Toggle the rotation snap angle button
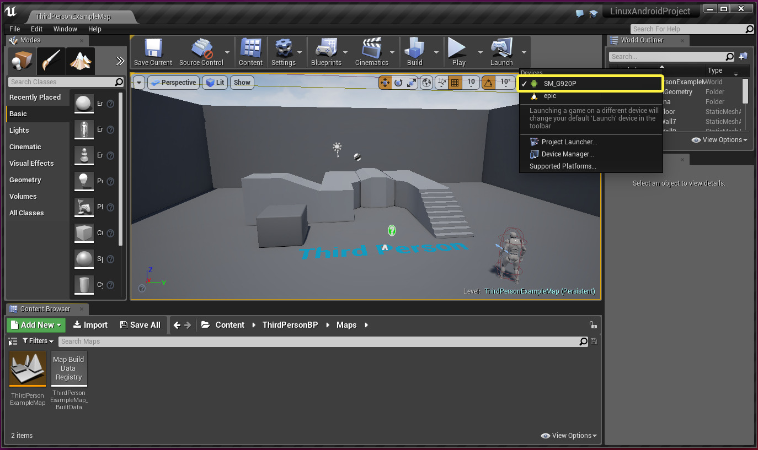The image size is (758, 450). (x=488, y=83)
